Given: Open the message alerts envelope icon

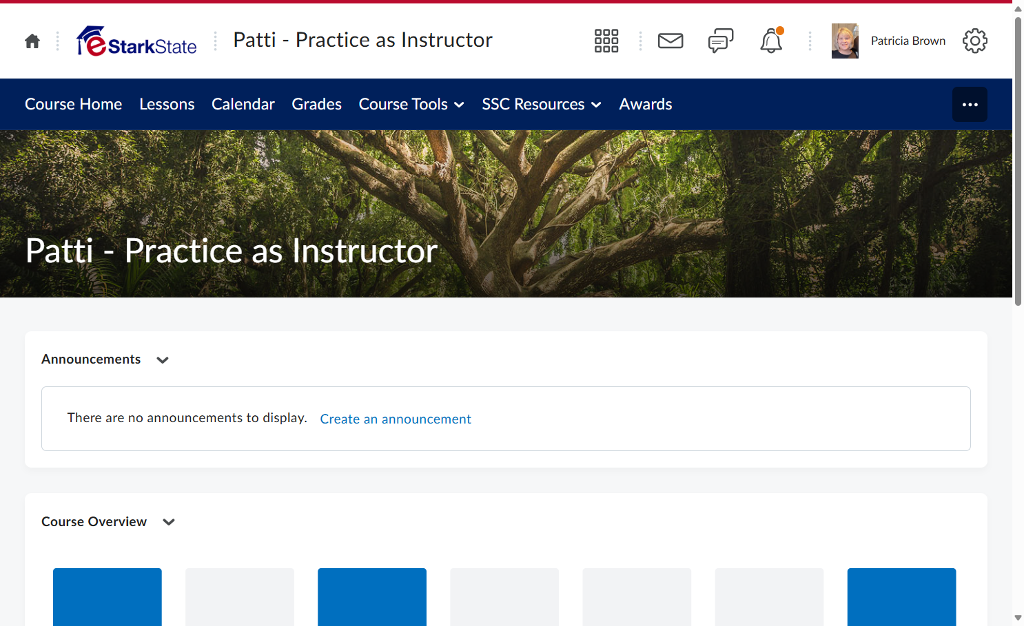Looking at the screenshot, I should [670, 41].
